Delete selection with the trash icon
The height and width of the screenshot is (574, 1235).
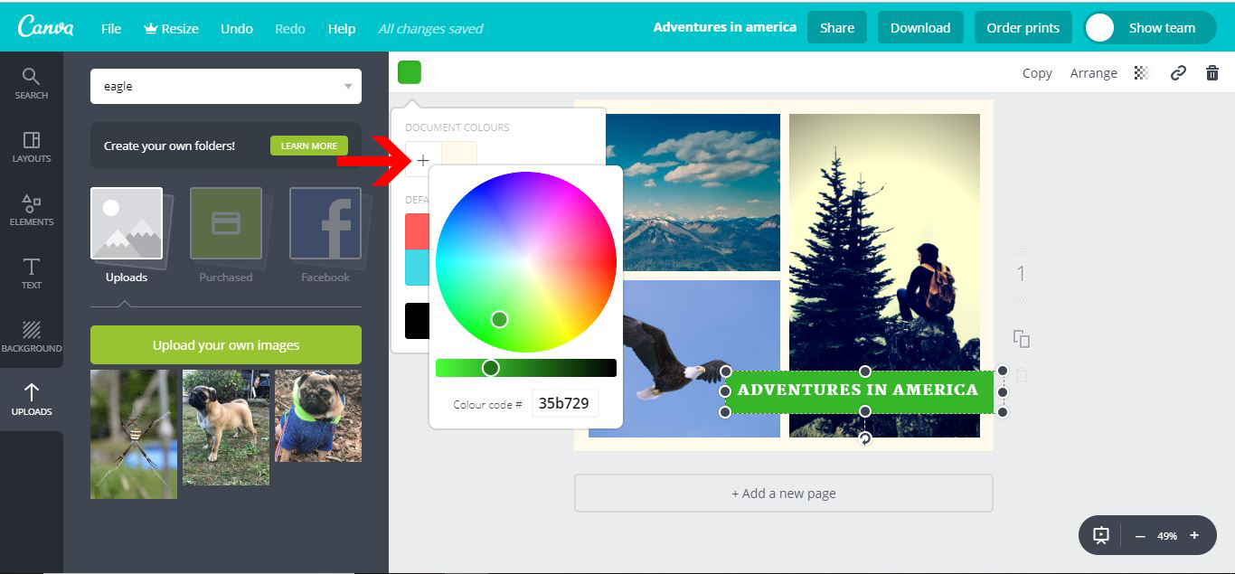click(x=1211, y=73)
